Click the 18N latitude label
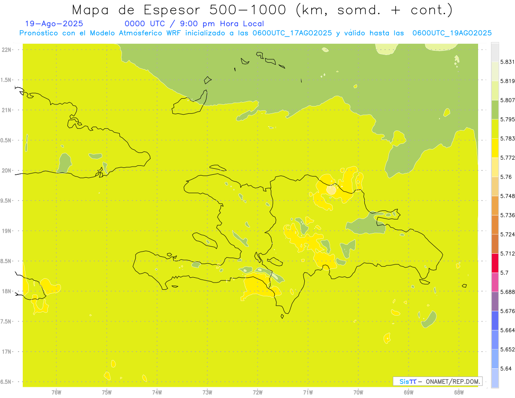 pyautogui.click(x=6, y=292)
